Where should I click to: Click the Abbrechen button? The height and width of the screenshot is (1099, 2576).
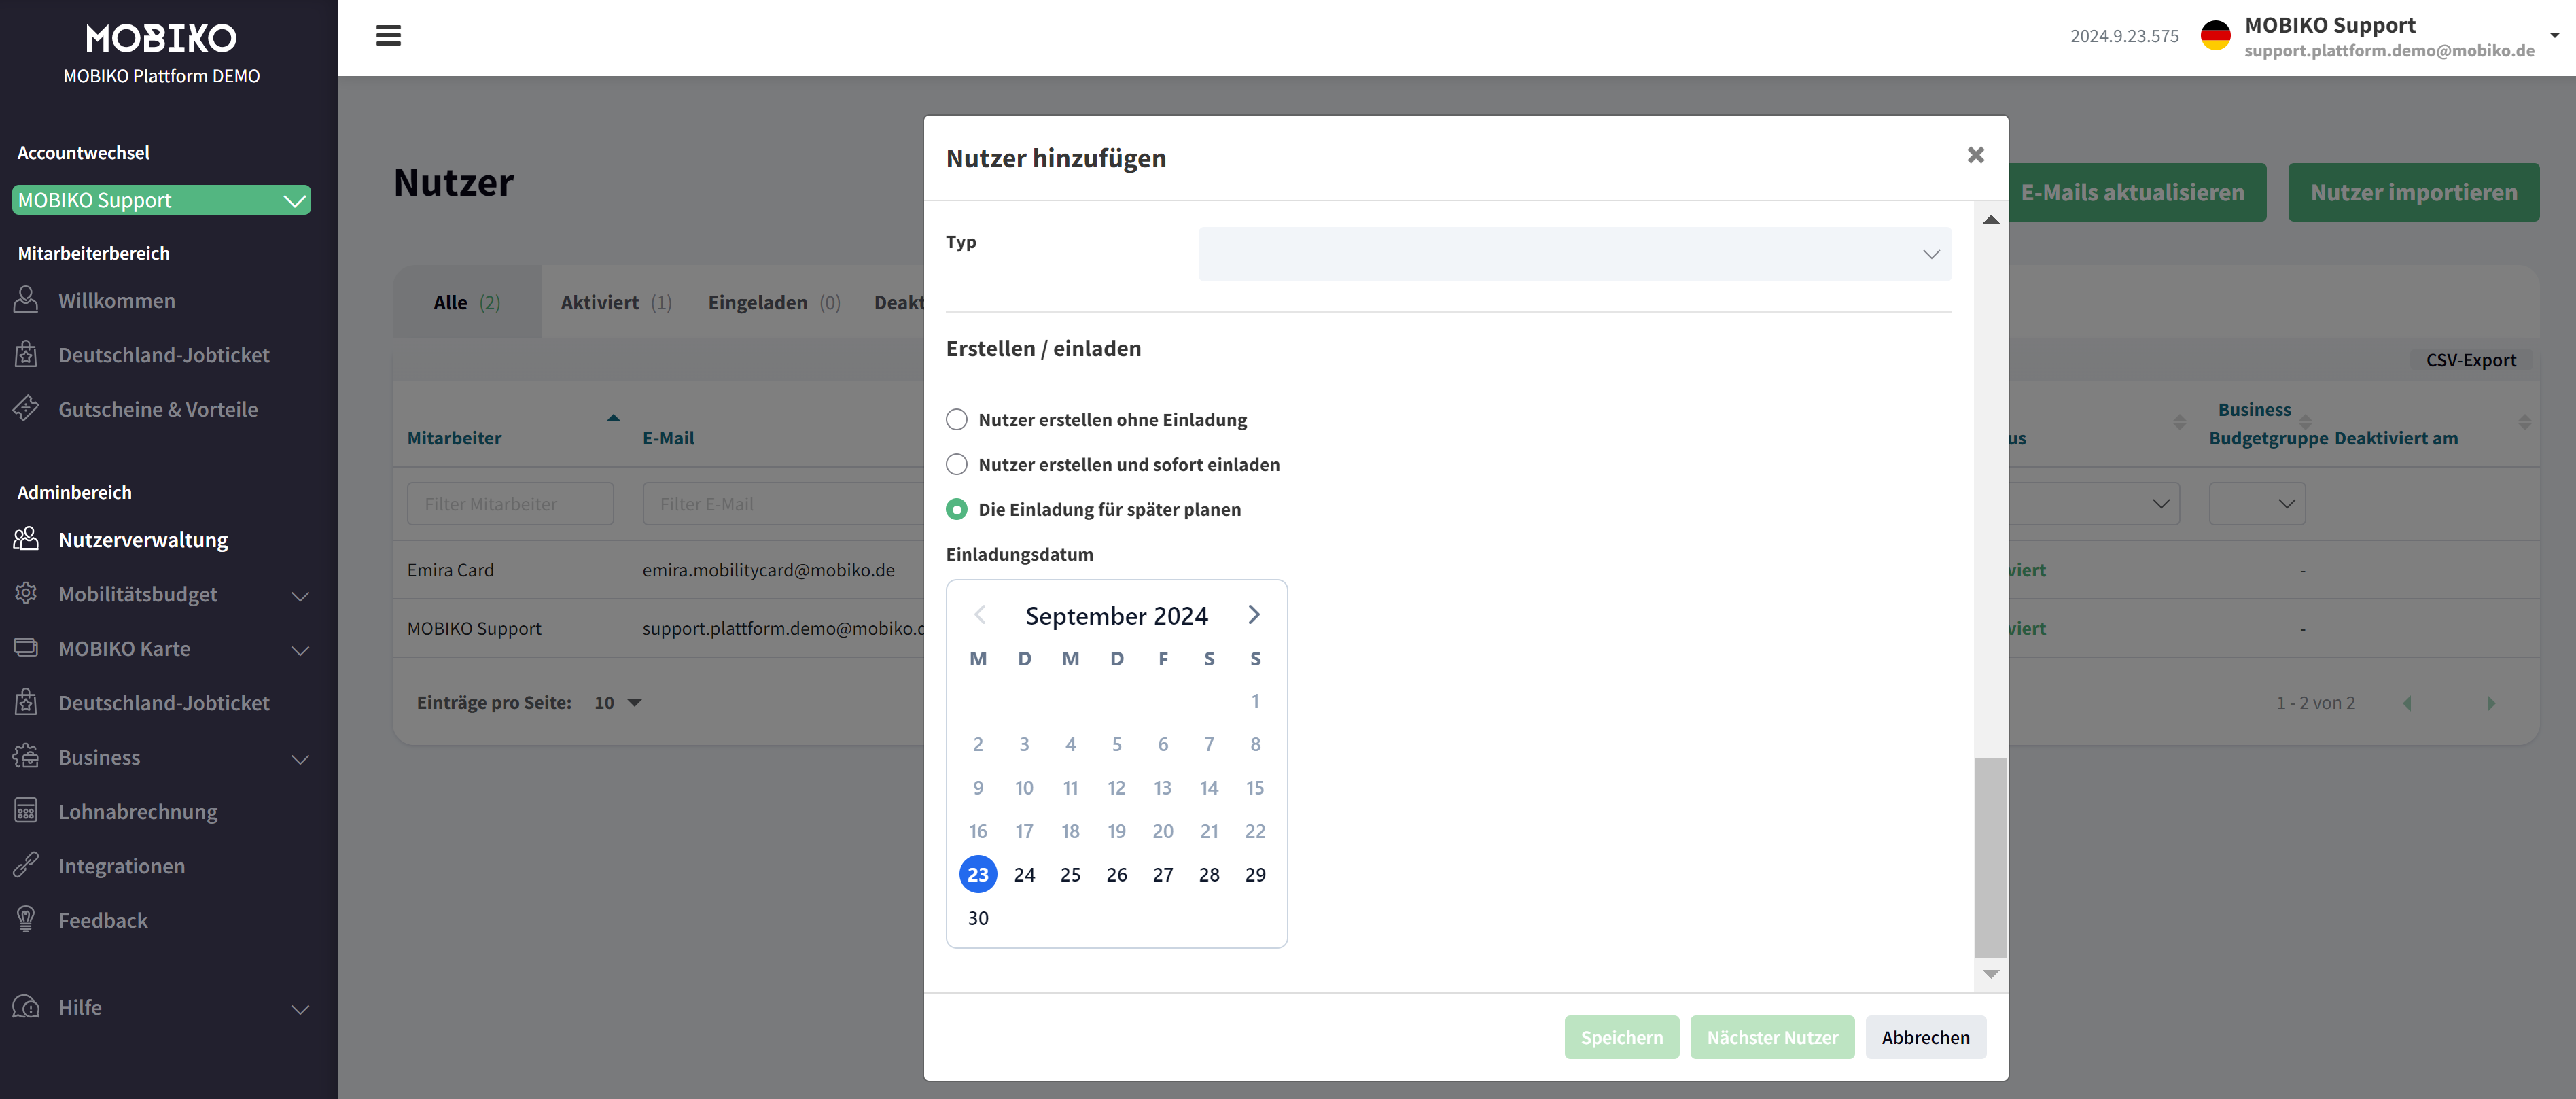[1924, 1037]
